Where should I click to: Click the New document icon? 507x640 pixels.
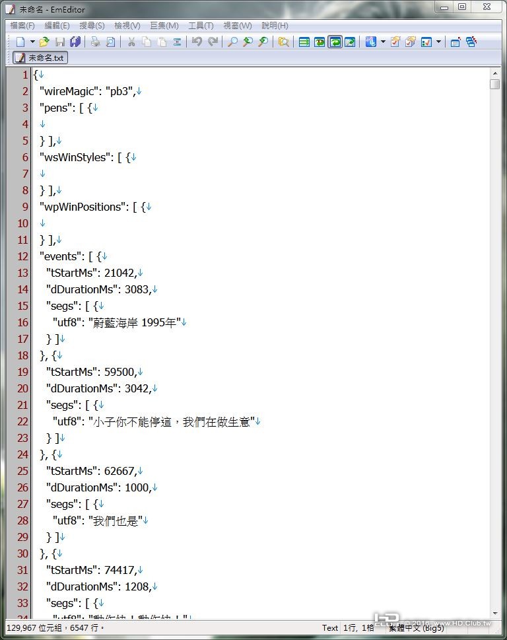click(20, 42)
